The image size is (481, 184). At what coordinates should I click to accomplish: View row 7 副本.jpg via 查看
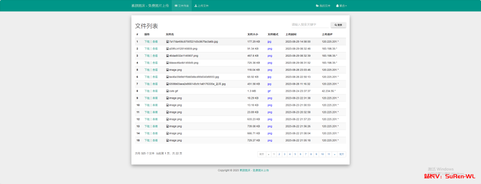coord(155,84)
